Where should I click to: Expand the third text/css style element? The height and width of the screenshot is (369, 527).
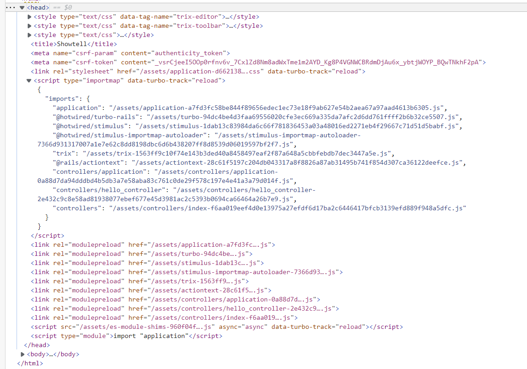point(29,35)
